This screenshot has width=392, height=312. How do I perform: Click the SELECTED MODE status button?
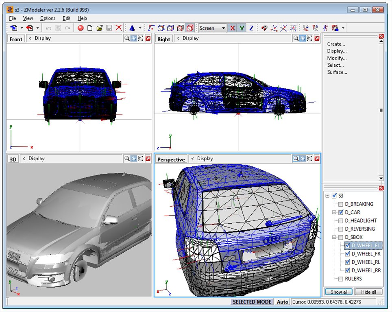click(252, 302)
